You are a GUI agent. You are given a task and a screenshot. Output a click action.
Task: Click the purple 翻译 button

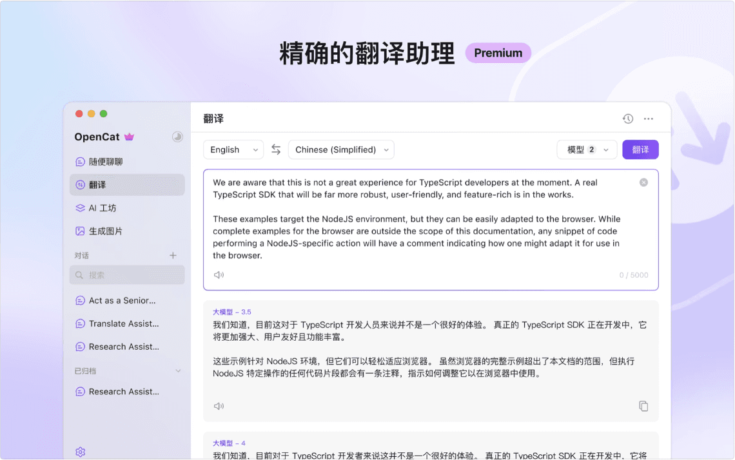(640, 150)
